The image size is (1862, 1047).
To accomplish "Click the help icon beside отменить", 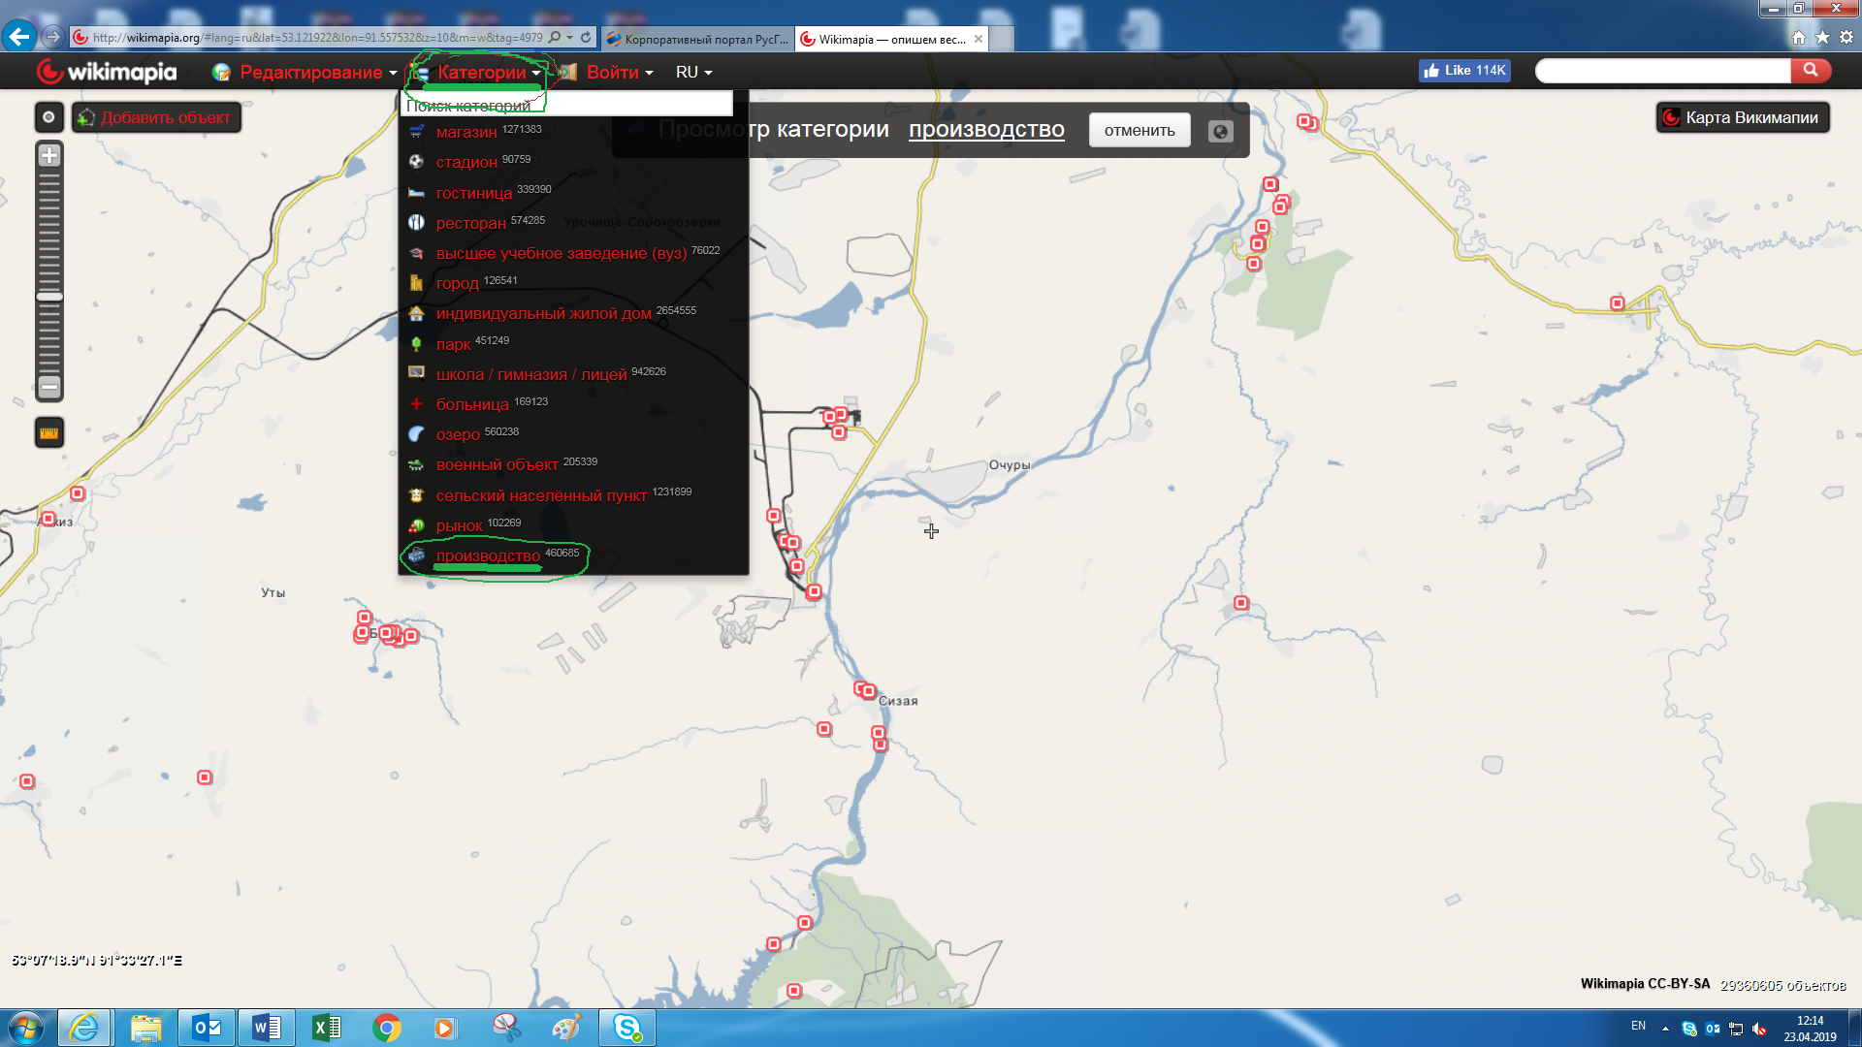I will 1220,131.
